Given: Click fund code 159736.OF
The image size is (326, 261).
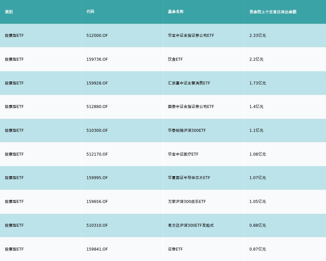Looking at the screenshot, I should [x=97, y=59].
